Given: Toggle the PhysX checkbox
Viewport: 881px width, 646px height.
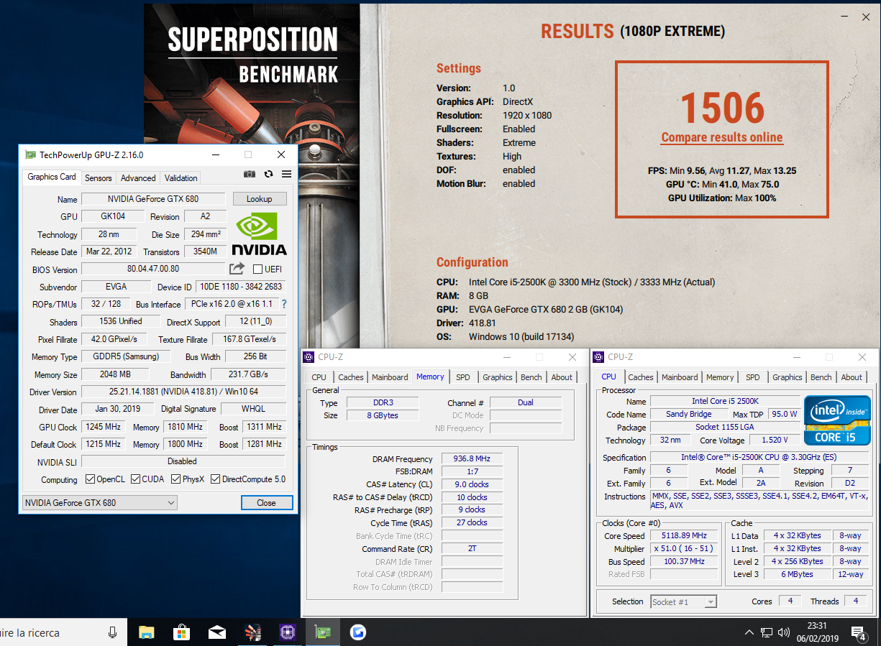Looking at the screenshot, I should coord(175,479).
